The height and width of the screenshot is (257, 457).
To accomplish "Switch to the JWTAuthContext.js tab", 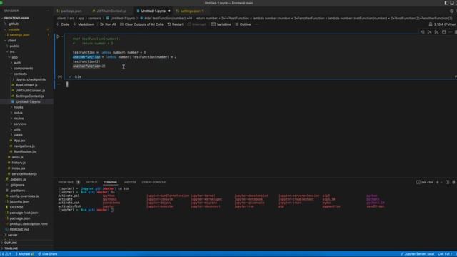I will [x=109, y=11].
